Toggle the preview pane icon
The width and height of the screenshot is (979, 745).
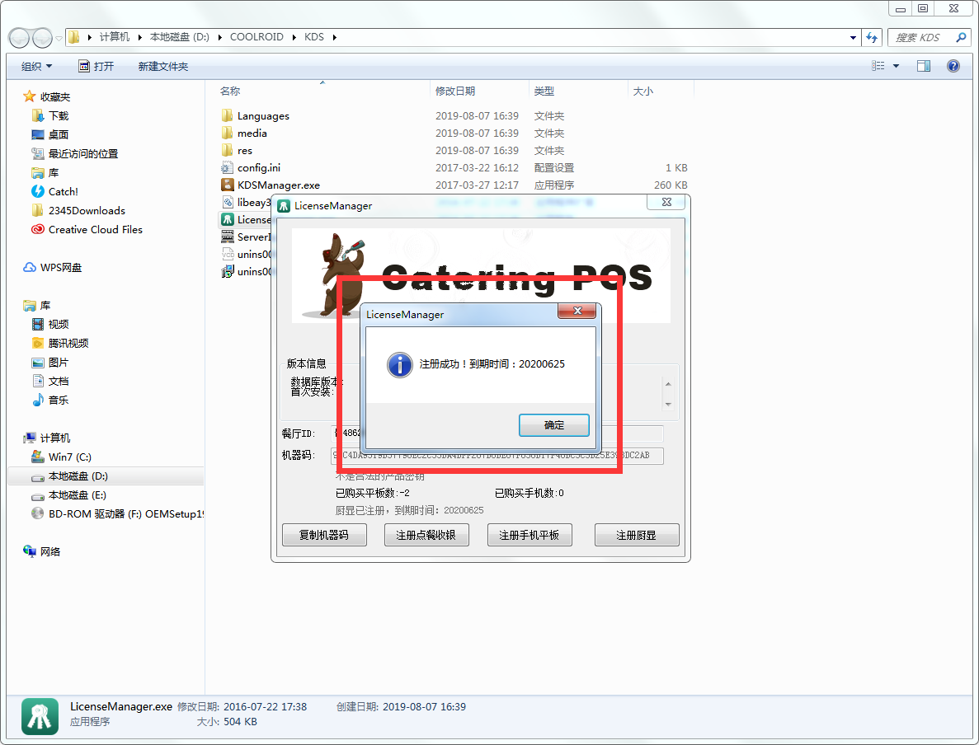click(x=924, y=66)
